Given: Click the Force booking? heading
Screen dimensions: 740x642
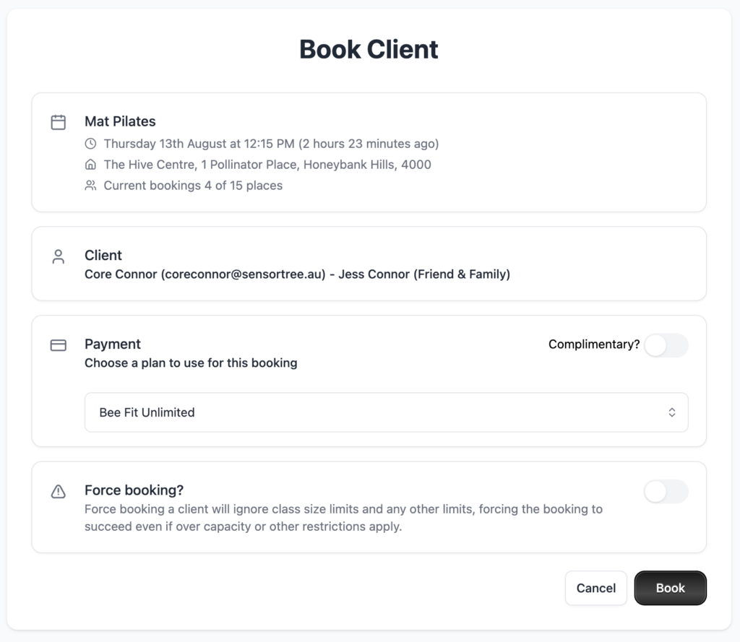Looking at the screenshot, I should pos(134,490).
